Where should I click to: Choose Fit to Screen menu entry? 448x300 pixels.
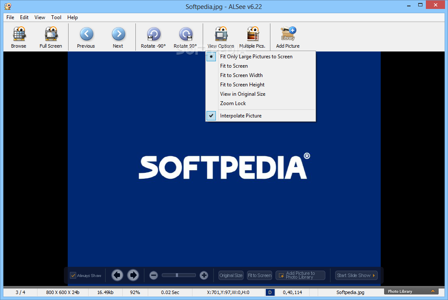[261, 66]
